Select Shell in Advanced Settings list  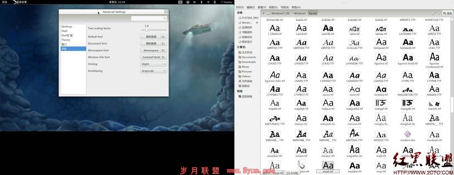(x=65, y=31)
